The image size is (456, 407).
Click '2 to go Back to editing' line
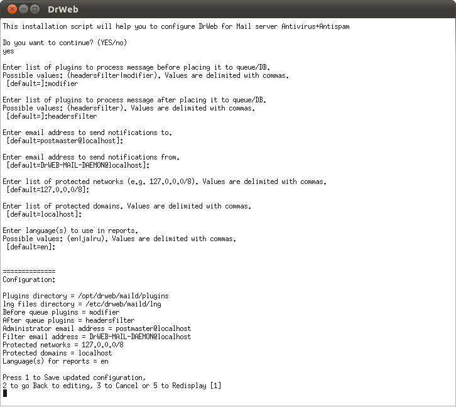pyautogui.click(x=112, y=386)
